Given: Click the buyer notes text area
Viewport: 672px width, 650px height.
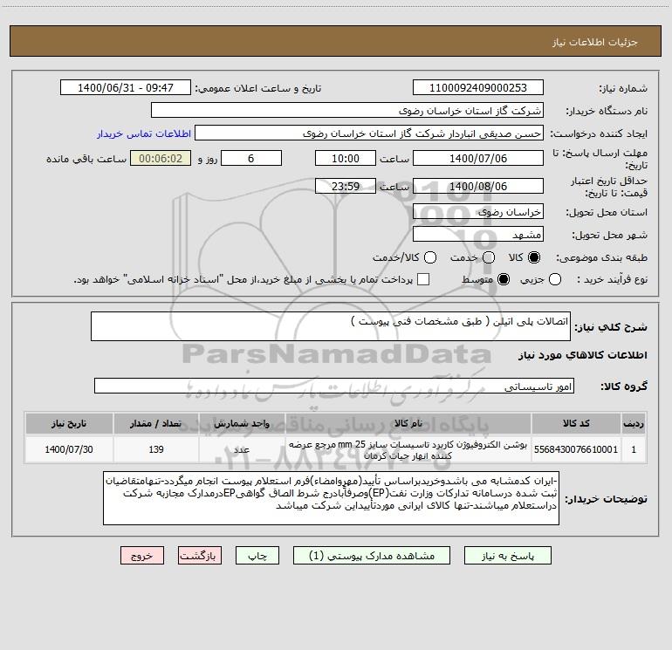Looking at the screenshot, I should coord(331,498).
